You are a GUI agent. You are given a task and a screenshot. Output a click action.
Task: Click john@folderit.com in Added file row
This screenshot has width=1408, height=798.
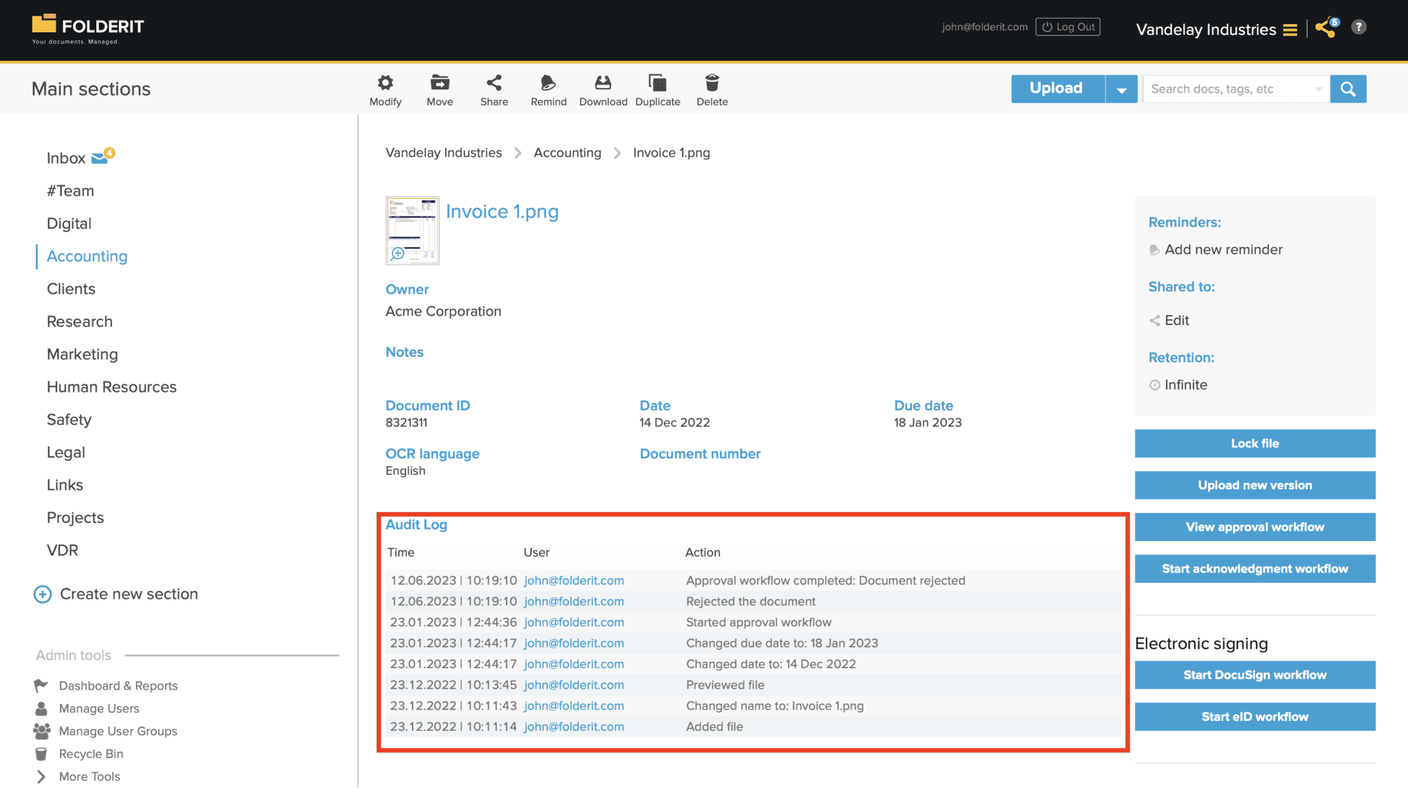tap(574, 727)
